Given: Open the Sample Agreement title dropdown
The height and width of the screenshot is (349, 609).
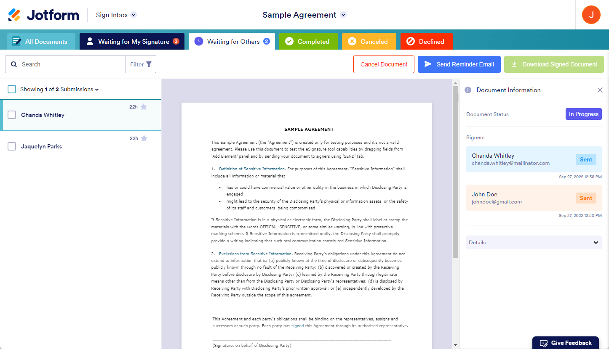Looking at the screenshot, I should [x=343, y=15].
